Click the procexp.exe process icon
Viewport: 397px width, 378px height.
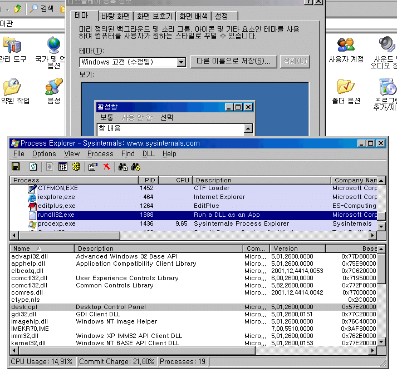[32, 224]
